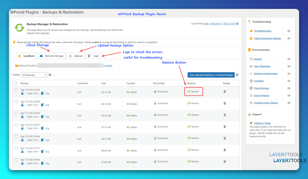This screenshot has height=179, width=308.
Task: Select checkbox for Sep-15-2022 00:34 backup
Action: (16, 136)
